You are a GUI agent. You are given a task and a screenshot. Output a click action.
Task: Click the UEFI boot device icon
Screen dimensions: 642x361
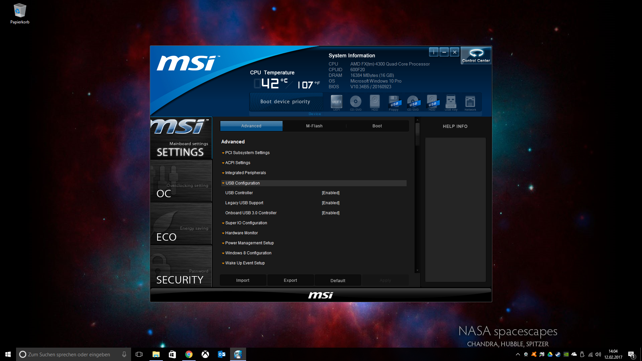(x=336, y=102)
